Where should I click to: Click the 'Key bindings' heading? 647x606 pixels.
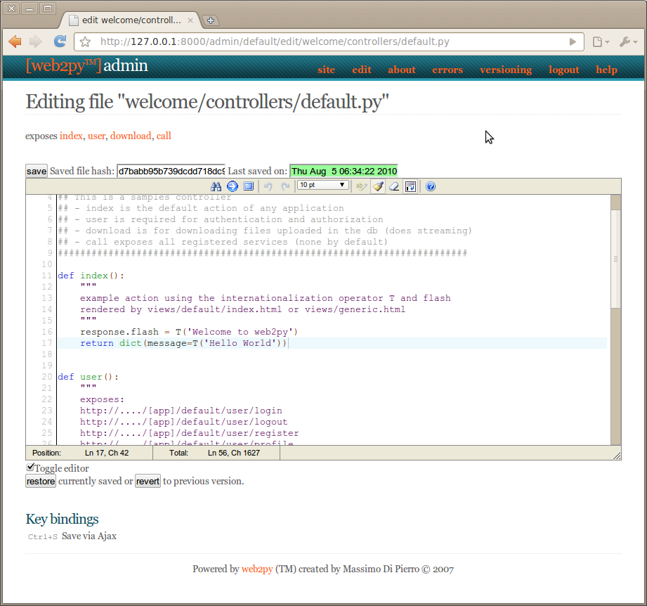[x=62, y=519]
